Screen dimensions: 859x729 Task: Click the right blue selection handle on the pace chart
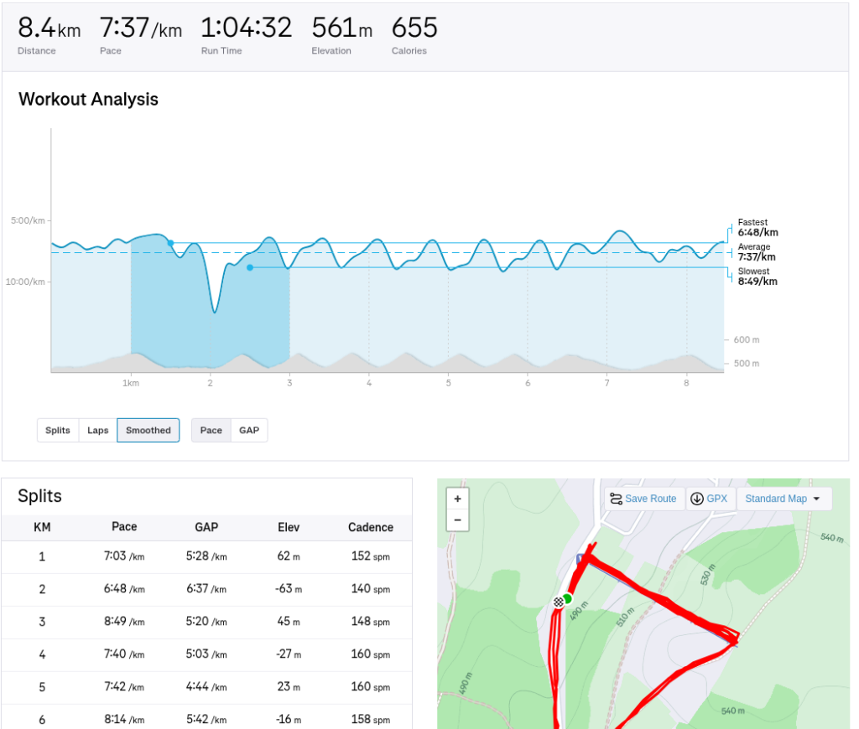(250, 267)
